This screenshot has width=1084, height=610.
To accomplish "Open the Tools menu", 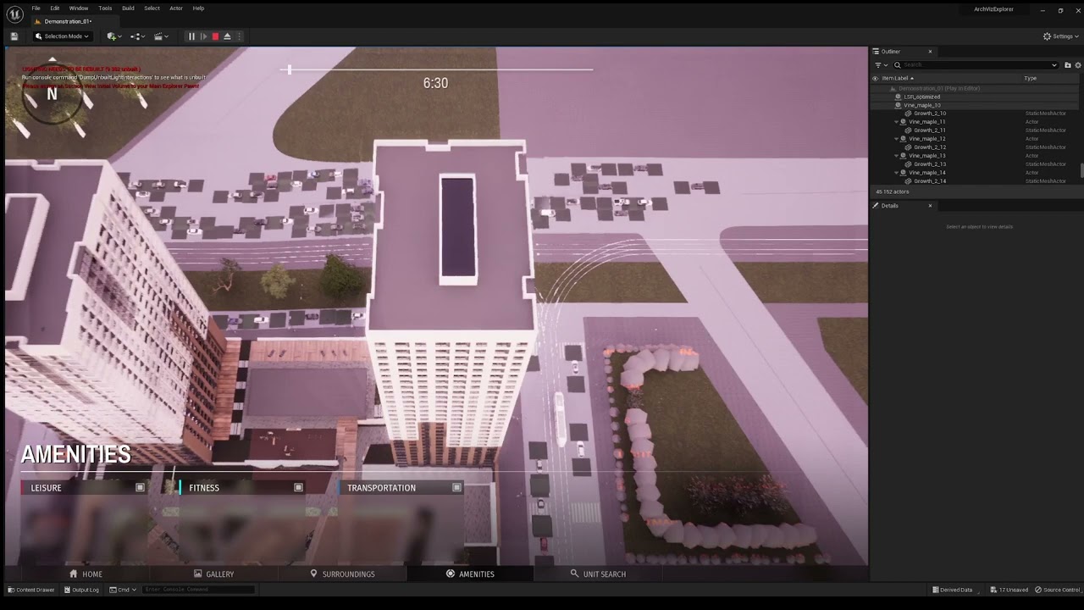I will pos(105,8).
